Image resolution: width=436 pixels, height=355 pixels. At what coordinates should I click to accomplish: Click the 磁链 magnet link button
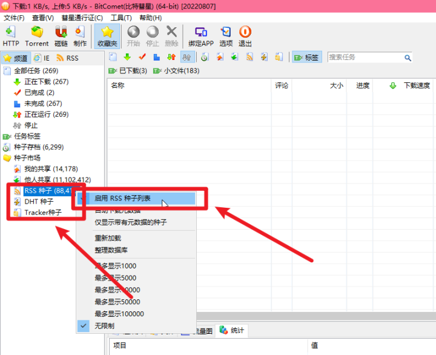click(61, 36)
